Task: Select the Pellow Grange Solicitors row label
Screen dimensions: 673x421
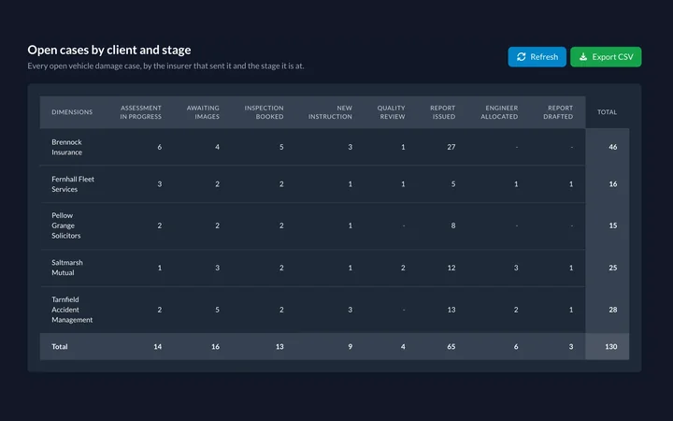Action: click(66, 225)
